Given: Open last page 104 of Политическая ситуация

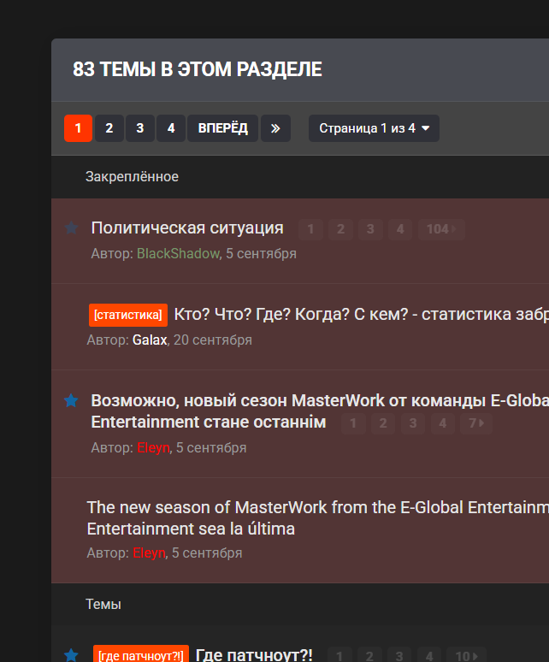Looking at the screenshot, I should coord(442,229).
